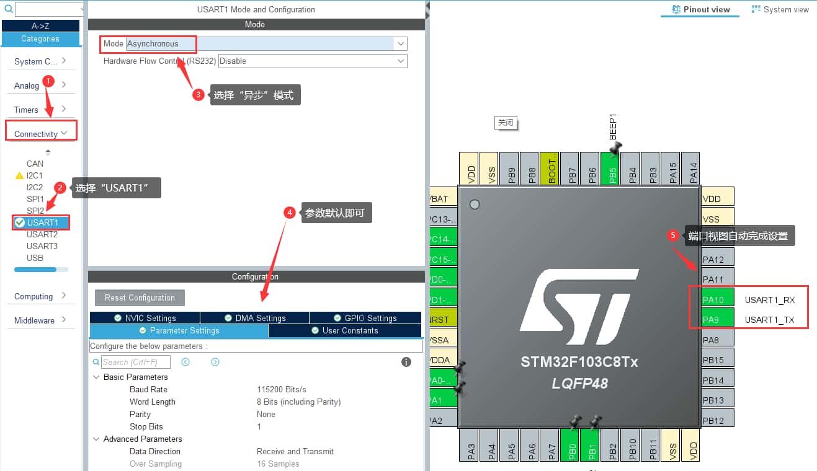
Task: Click the parameter search input field
Action: (135, 362)
